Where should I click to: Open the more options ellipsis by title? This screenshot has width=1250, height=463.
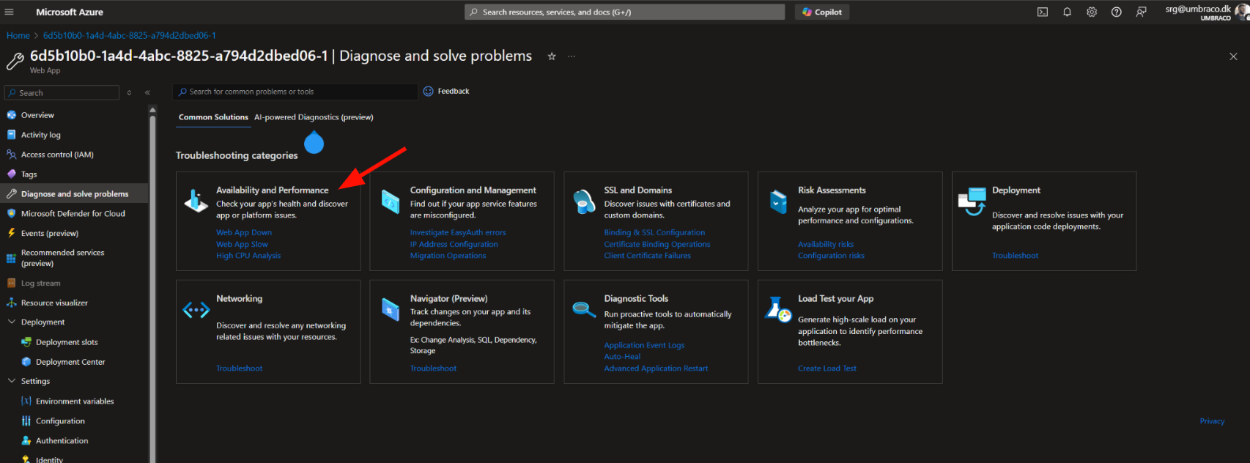pos(572,56)
